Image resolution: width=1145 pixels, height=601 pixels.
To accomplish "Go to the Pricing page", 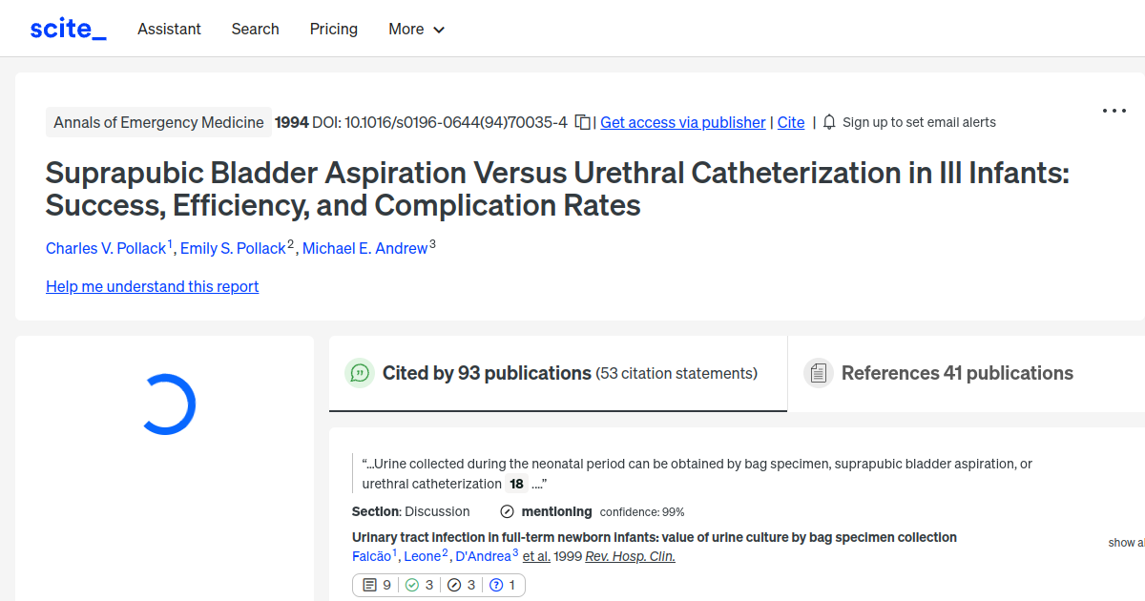I will coord(333,29).
